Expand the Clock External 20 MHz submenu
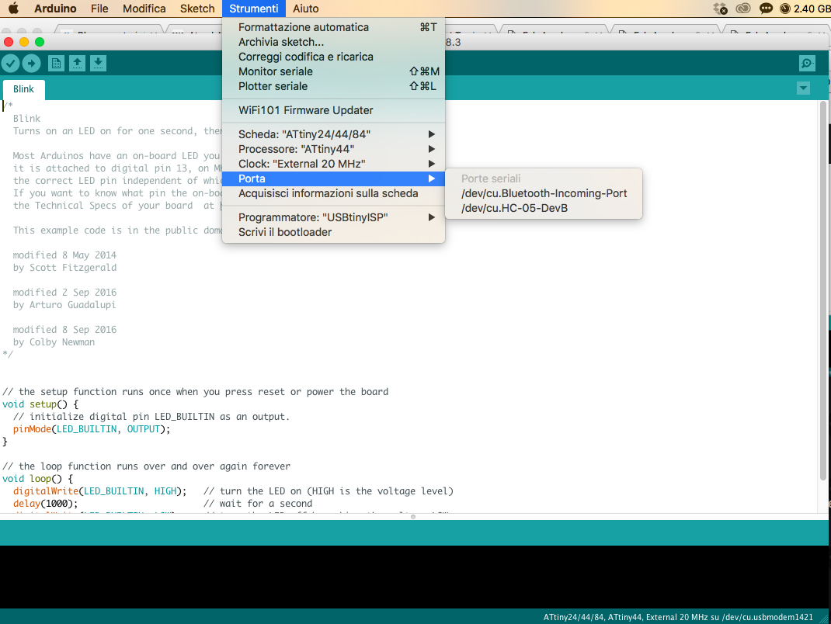Screen dimensions: 831x624 (333, 164)
